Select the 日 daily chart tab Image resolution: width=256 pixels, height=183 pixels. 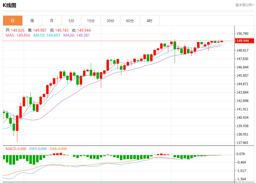13,21
